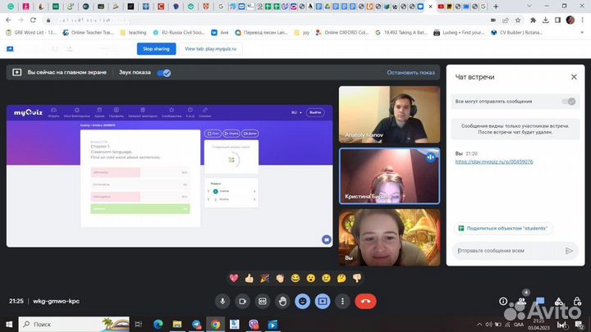Click the send message arrow icon

tap(569, 251)
